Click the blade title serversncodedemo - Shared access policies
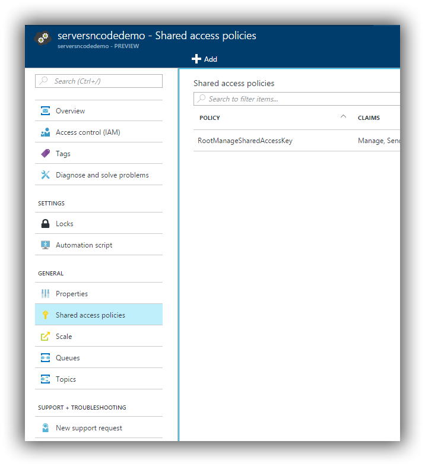The height and width of the screenshot is (466, 425). click(157, 36)
